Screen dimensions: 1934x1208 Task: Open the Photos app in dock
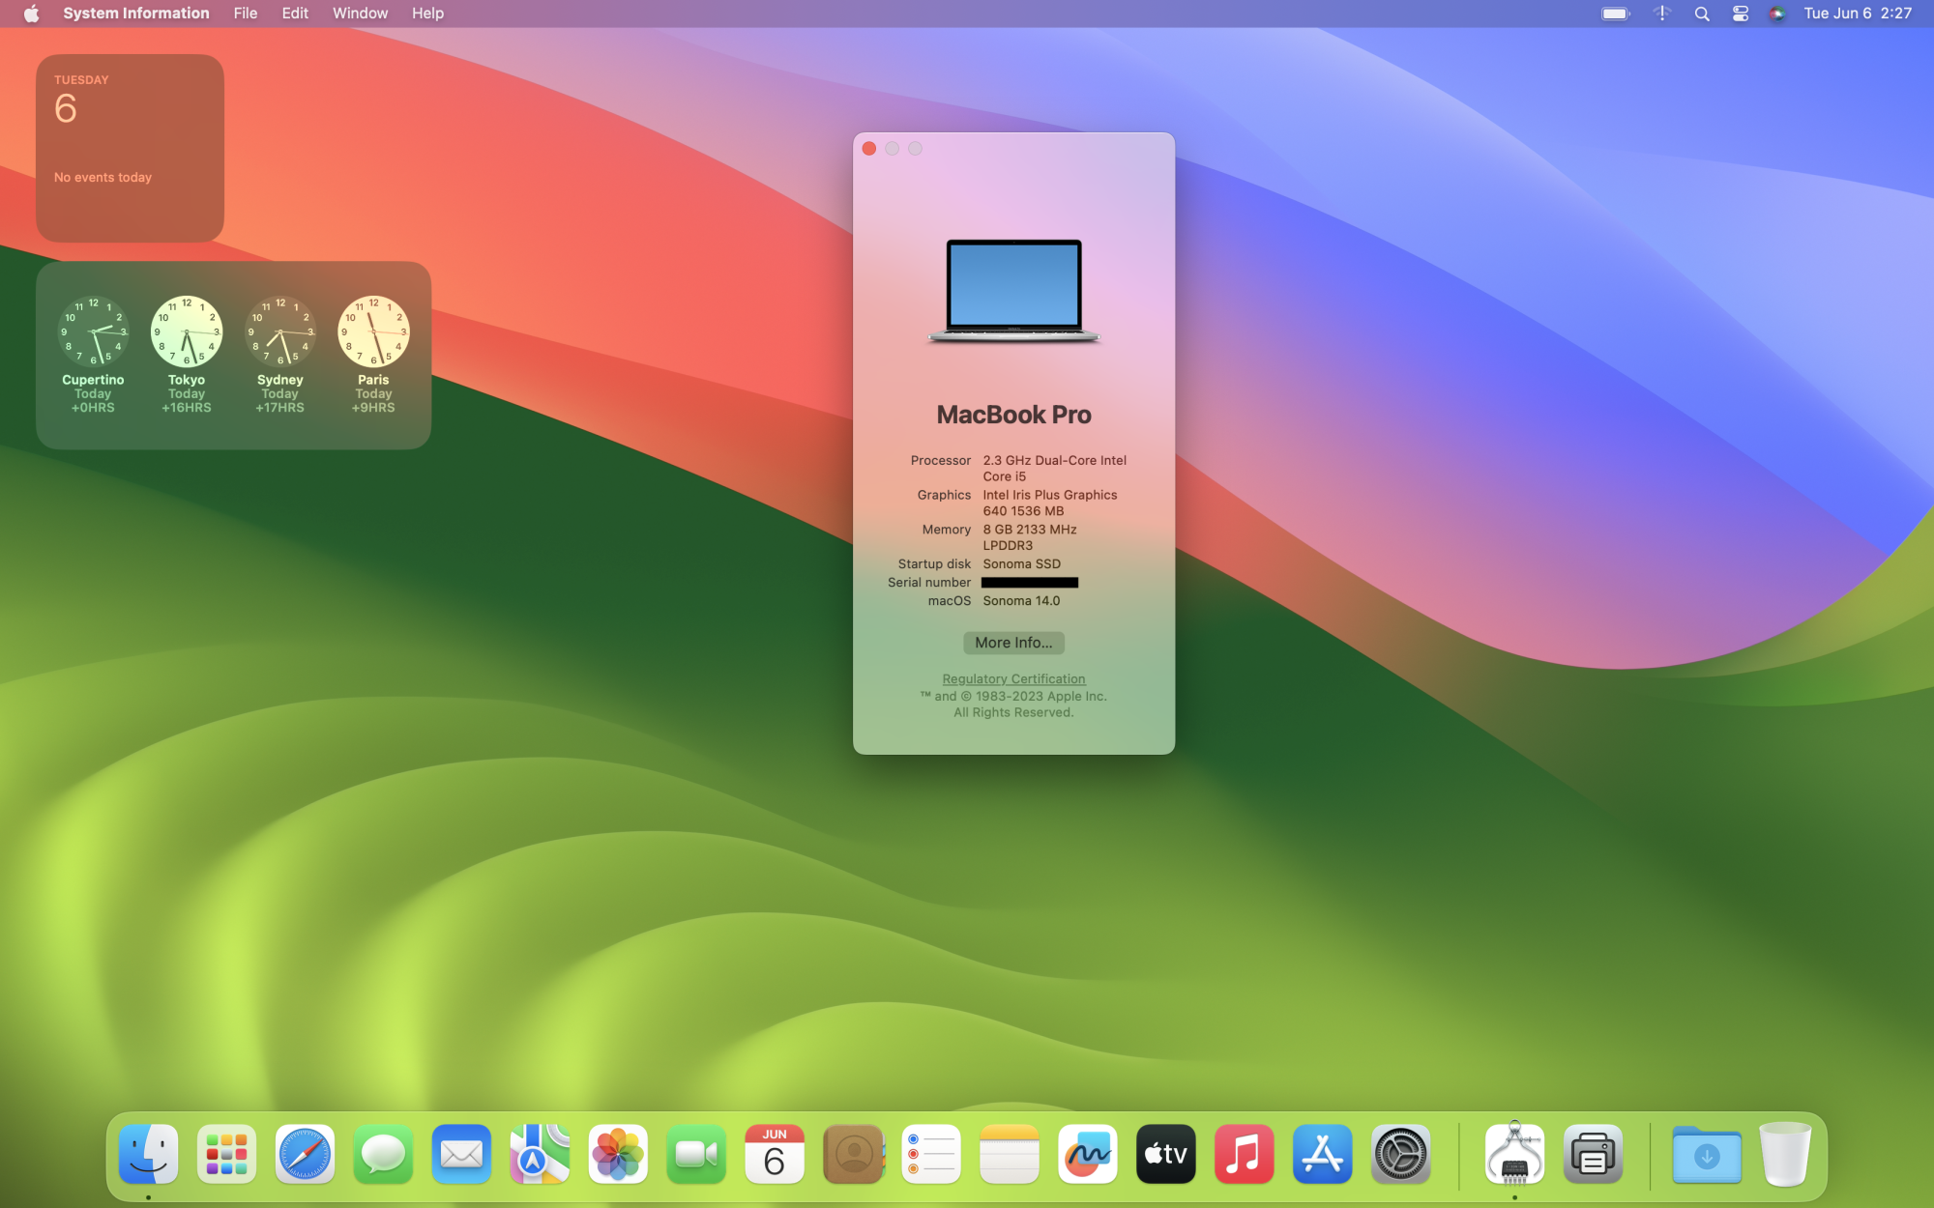618,1154
